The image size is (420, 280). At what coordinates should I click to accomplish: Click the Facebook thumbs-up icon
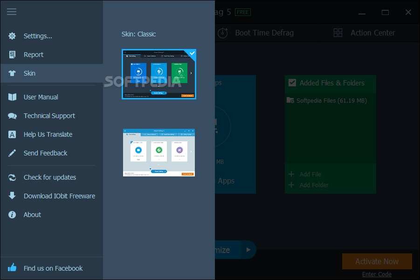point(12,267)
